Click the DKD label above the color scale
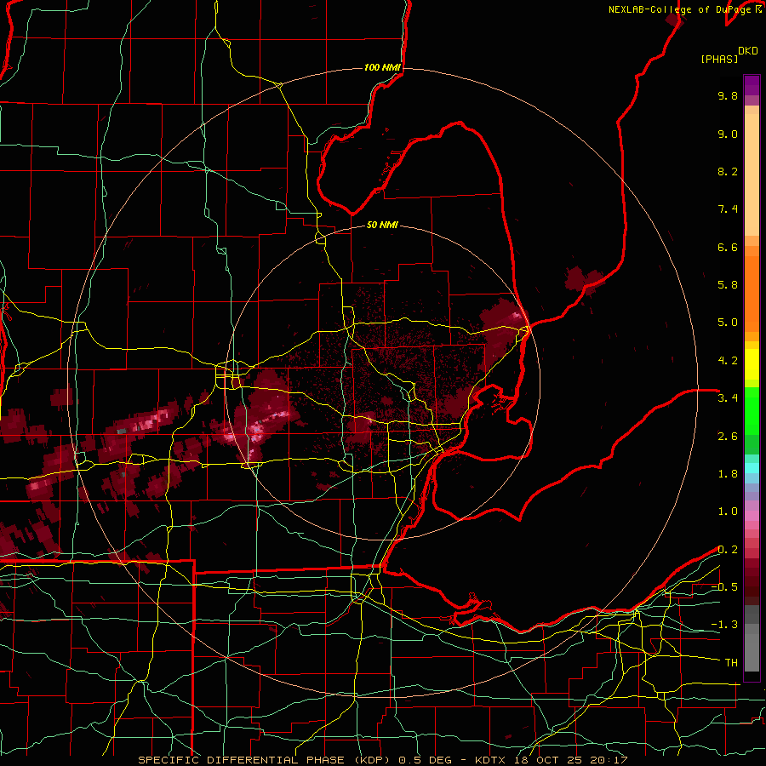This screenshot has width=766, height=766. (748, 51)
